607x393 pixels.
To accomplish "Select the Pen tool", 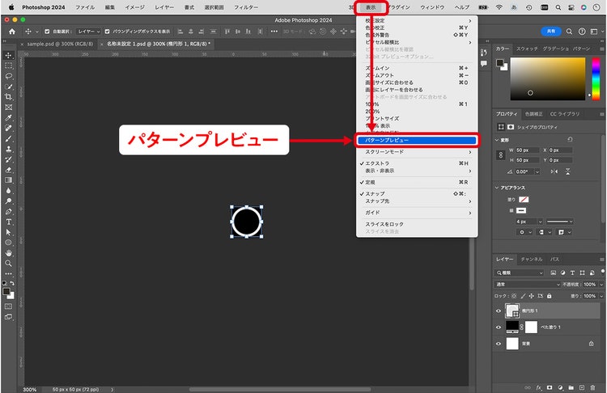I will click(8, 212).
